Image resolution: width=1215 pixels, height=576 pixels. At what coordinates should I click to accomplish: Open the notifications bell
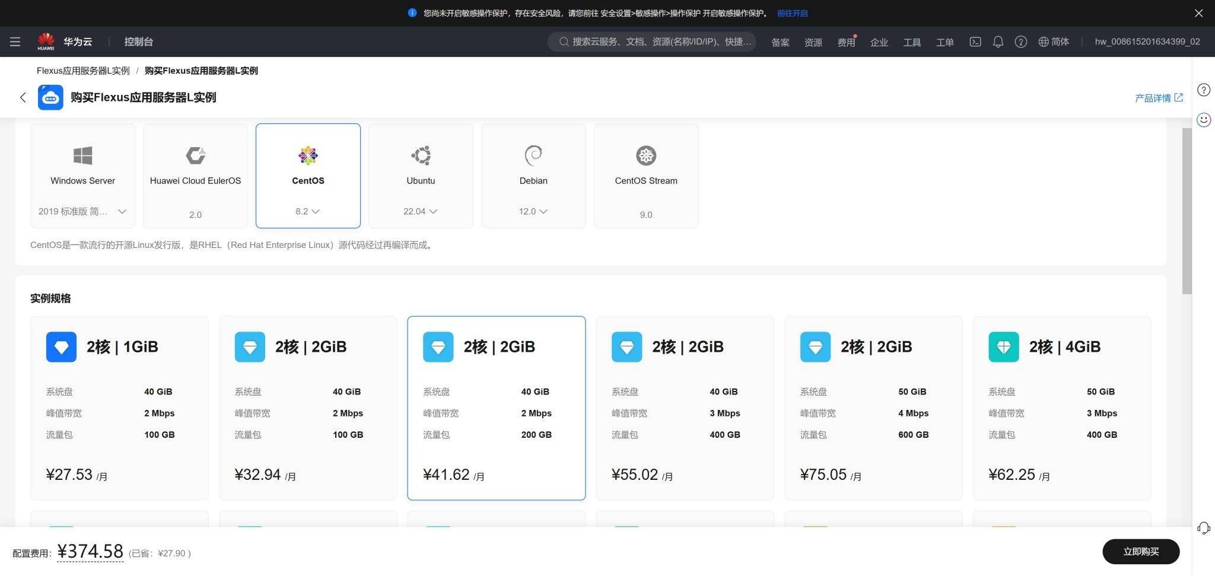click(x=998, y=42)
